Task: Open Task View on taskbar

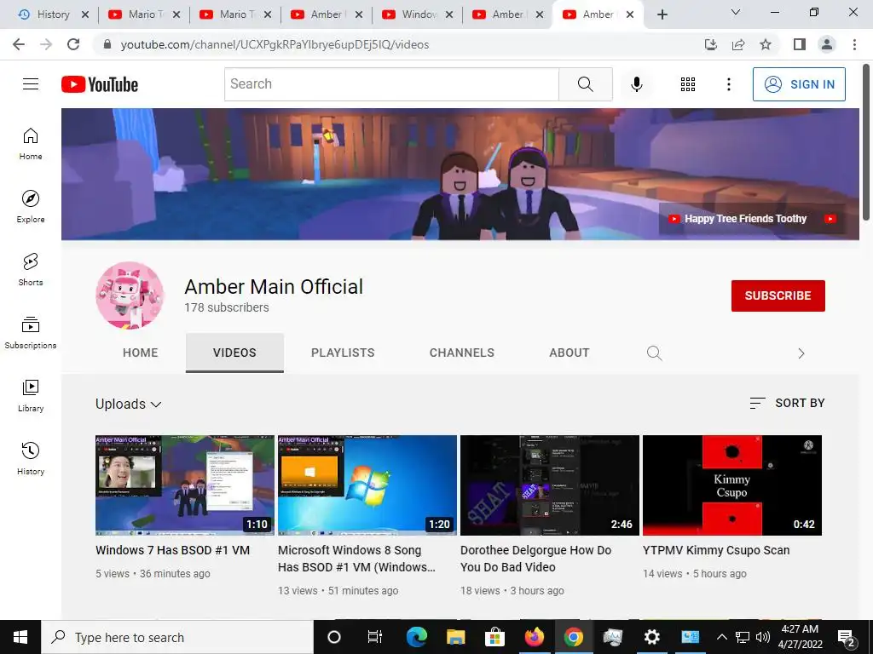Action: click(x=375, y=637)
